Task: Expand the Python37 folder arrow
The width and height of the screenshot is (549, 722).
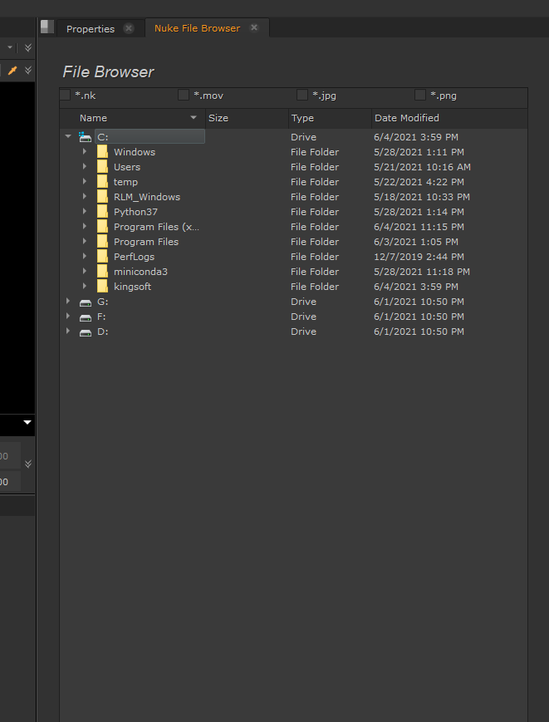Action: 85,212
